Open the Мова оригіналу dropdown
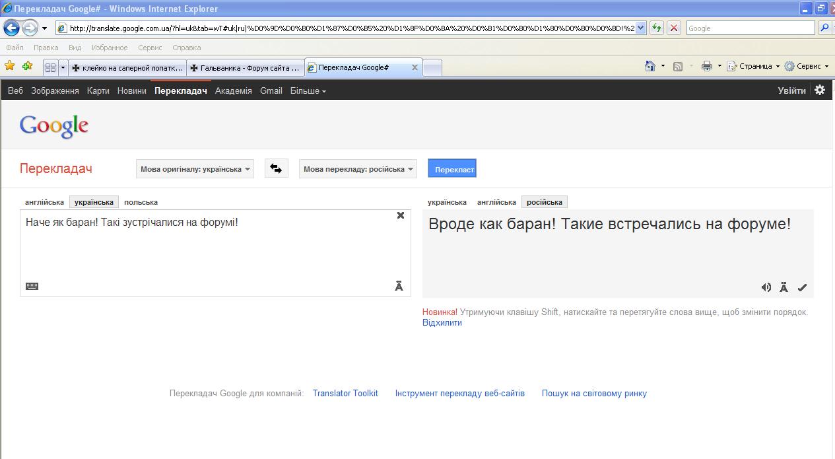 [195, 169]
